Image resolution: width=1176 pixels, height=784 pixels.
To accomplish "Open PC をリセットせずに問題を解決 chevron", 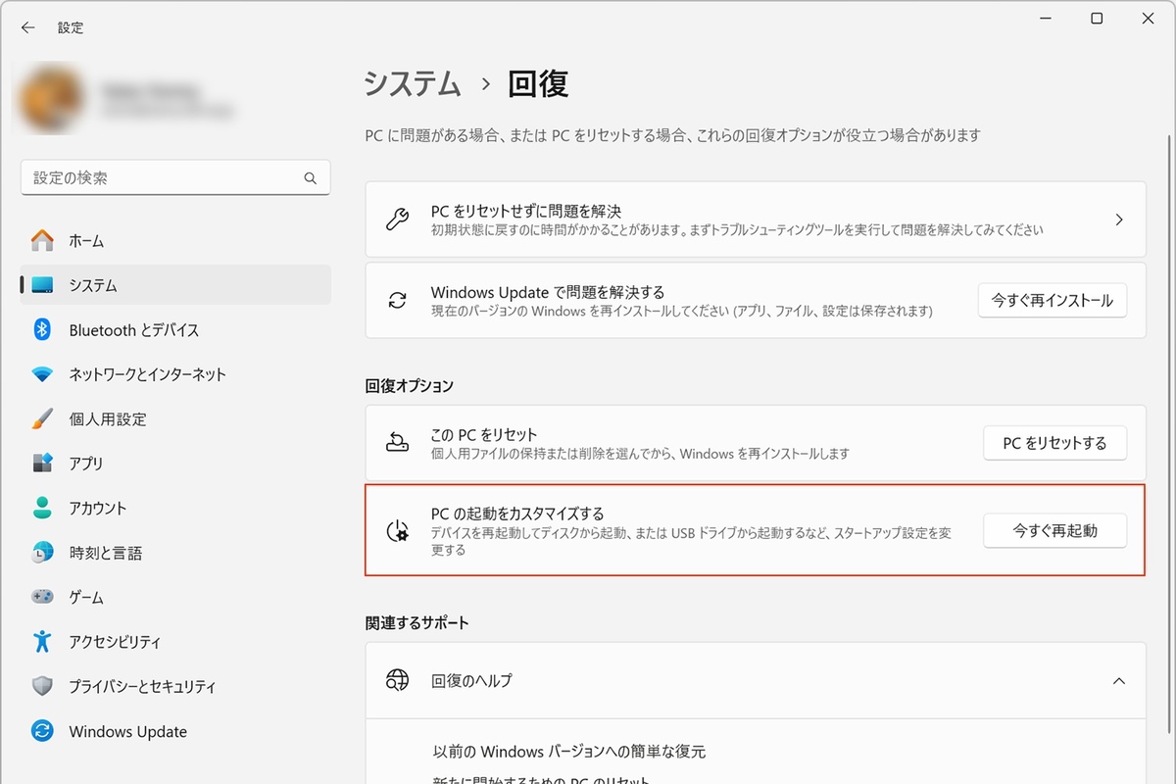I will pyautogui.click(x=1118, y=220).
